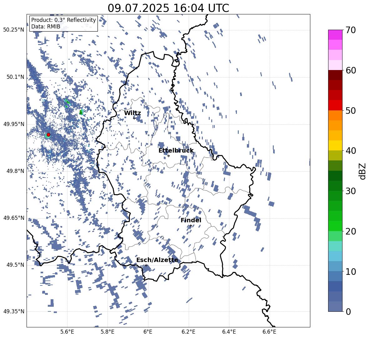Click the 30 tick on colorbar

(350, 191)
